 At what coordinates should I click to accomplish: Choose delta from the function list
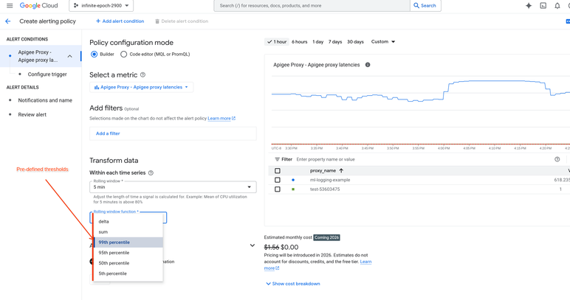click(x=128, y=221)
